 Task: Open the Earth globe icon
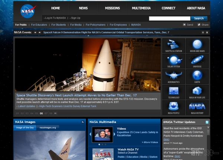(197, 77)
